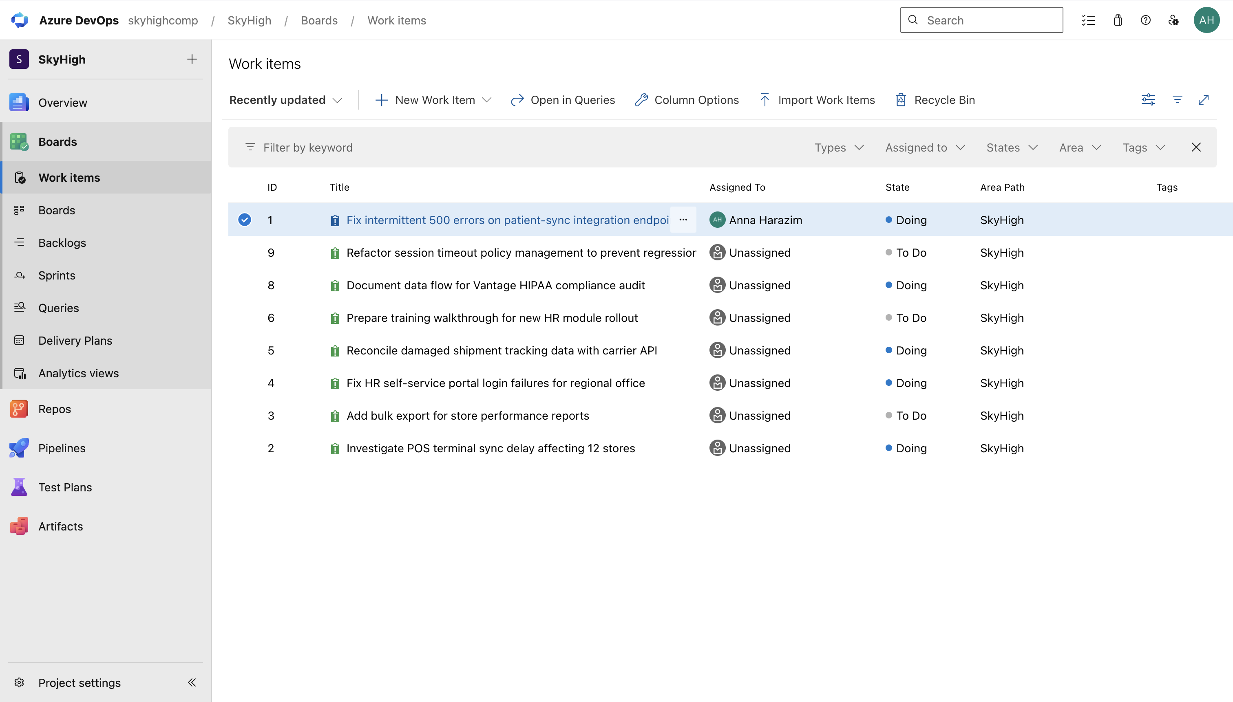Open the Marketplace shopping bag icon
The width and height of the screenshot is (1233, 702).
[x=1118, y=20]
